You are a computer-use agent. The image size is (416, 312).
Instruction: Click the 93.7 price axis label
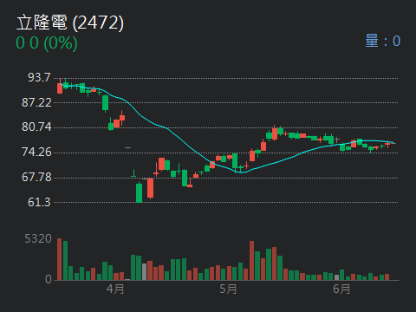click(39, 77)
